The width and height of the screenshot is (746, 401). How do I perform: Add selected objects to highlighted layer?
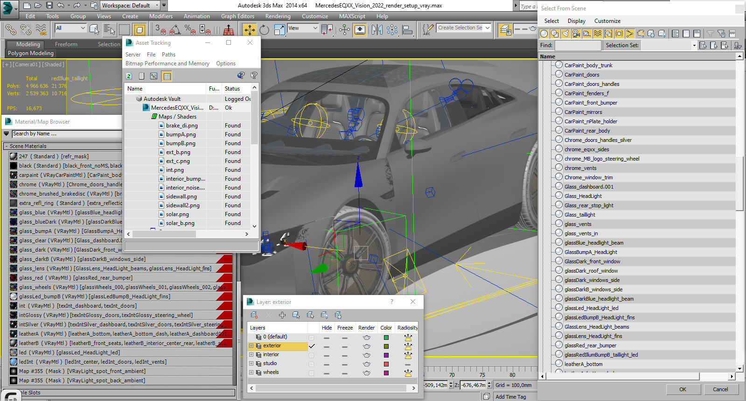pos(282,315)
